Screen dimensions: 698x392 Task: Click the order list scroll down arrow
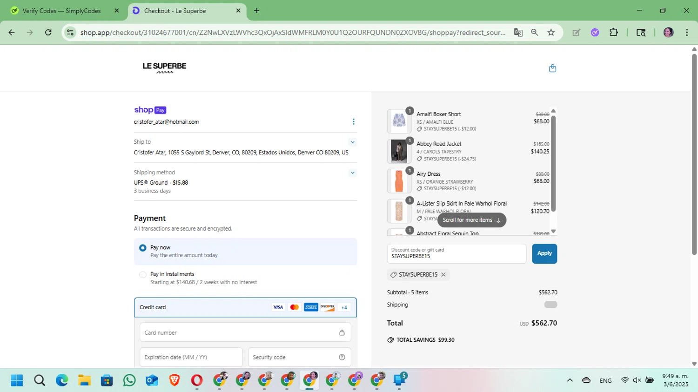click(x=553, y=231)
